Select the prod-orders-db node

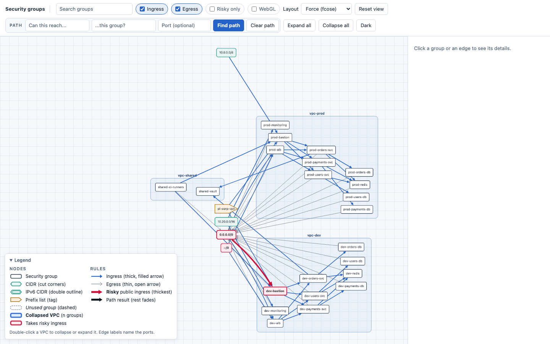359,172
